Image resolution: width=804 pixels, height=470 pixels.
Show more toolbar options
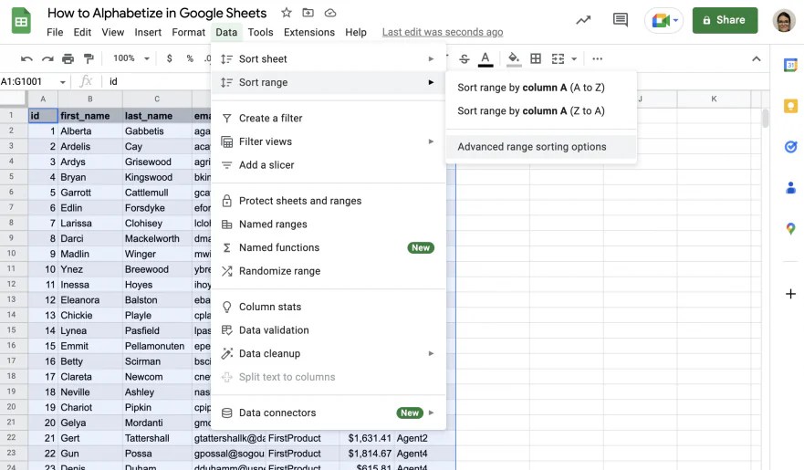click(597, 58)
